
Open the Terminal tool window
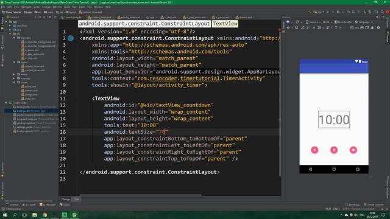click(12, 204)
